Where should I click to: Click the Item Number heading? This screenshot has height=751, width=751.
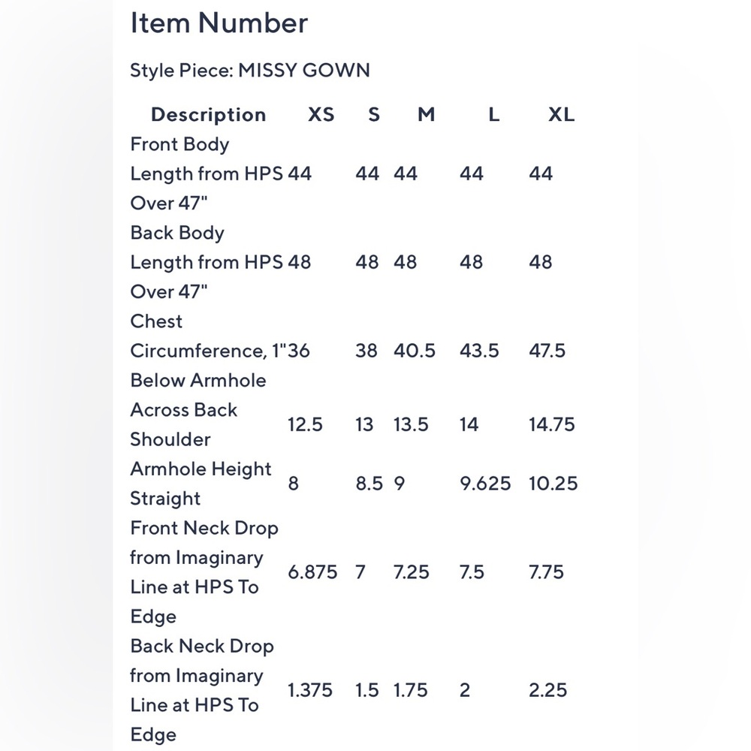pos(219,23)
